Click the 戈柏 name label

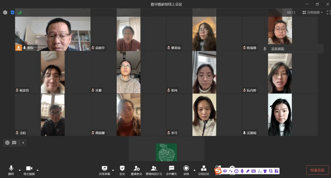point(23,133)
